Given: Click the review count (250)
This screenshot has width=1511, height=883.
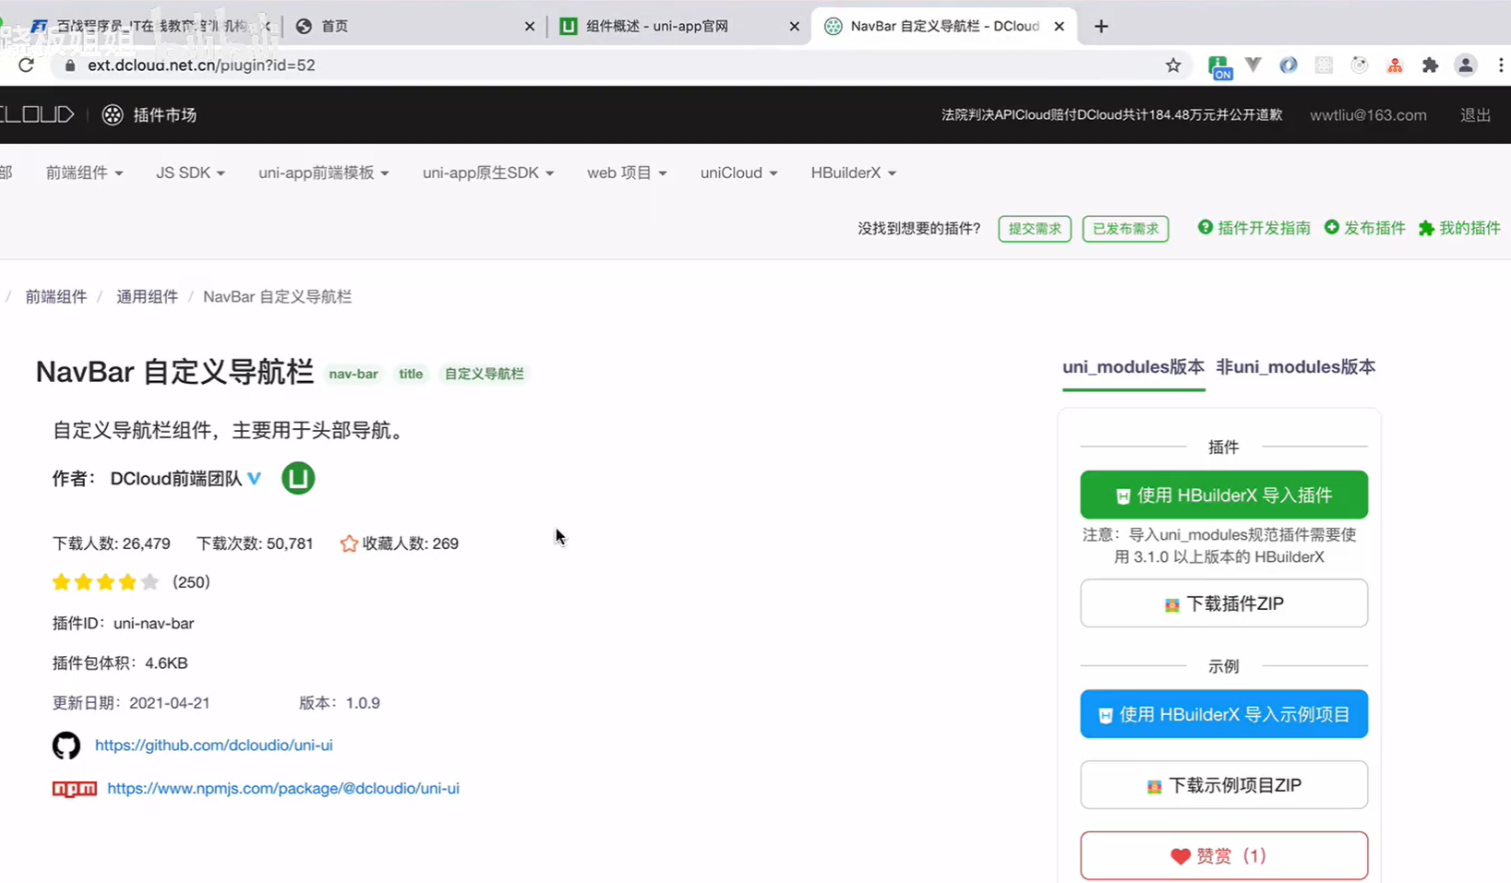Looking at the screenshot, I should coord(191,582).
